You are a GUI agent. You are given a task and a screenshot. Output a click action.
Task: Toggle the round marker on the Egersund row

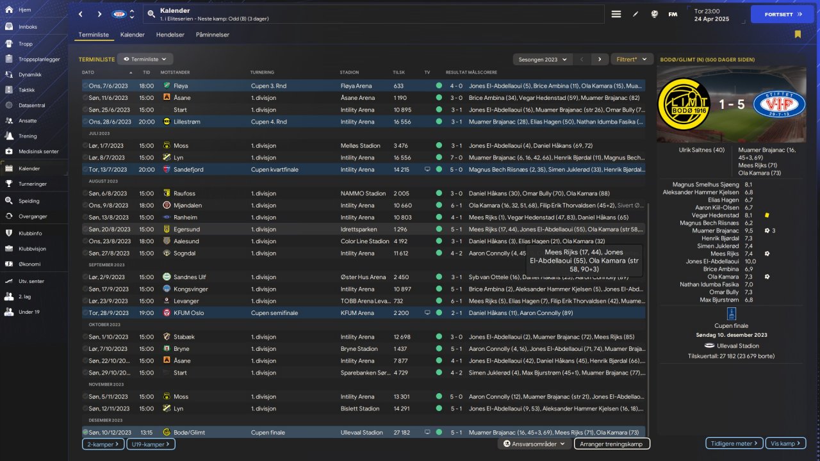tap(85, 229)
